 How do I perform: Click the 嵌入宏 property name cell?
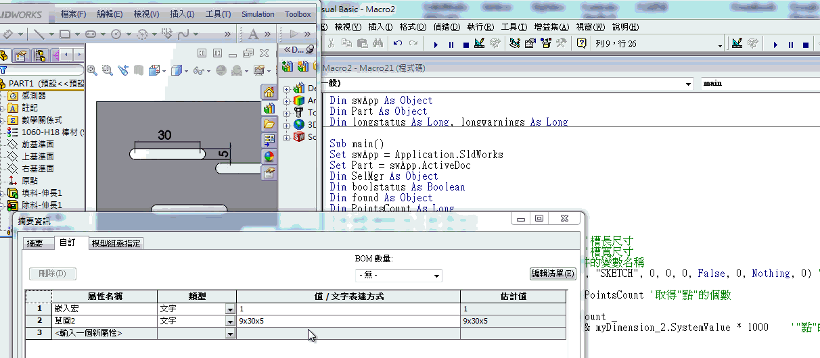104,309
